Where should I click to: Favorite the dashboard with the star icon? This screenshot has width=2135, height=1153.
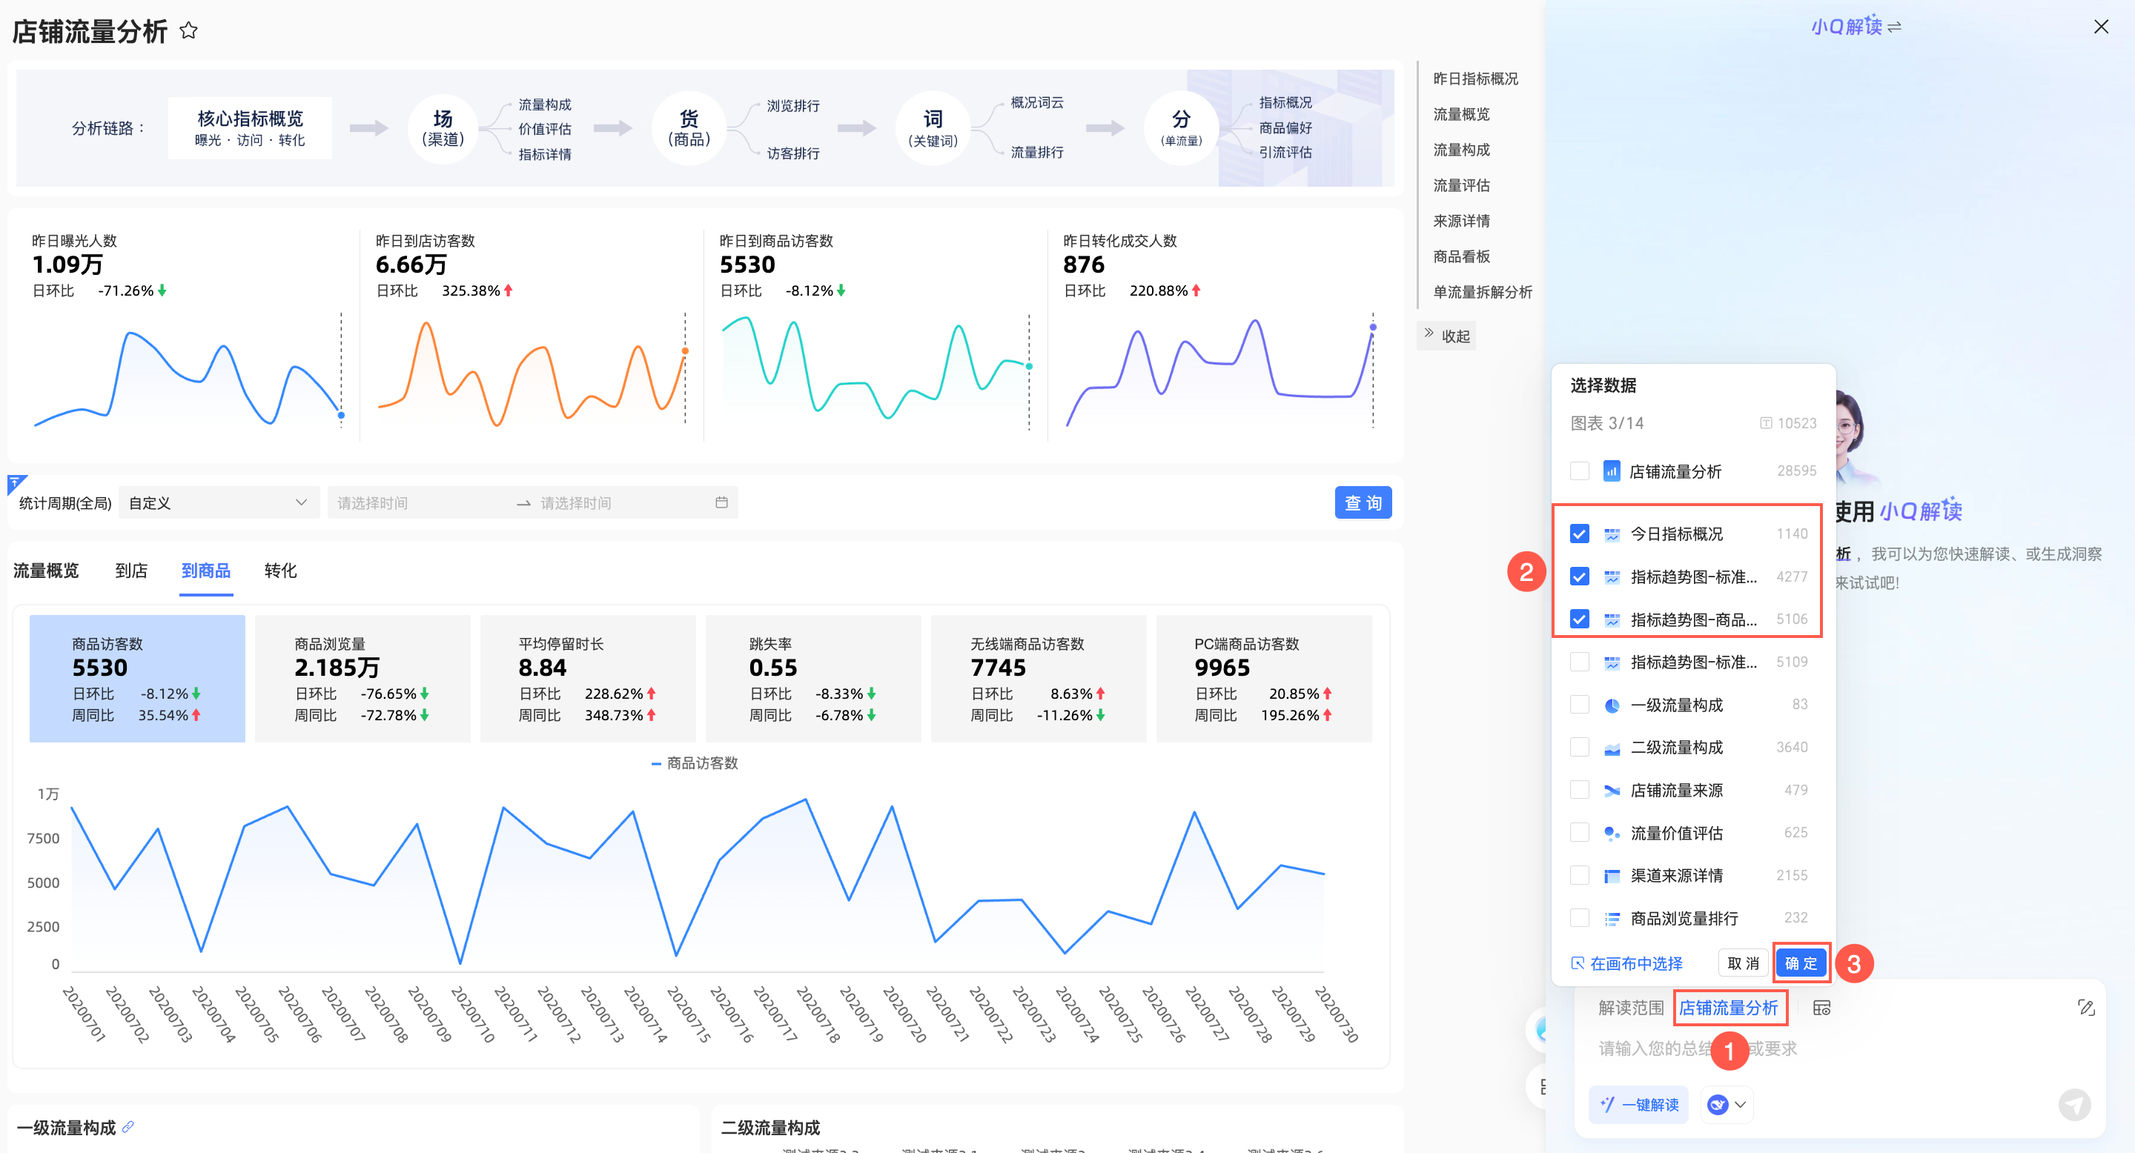tap(189, 30)
